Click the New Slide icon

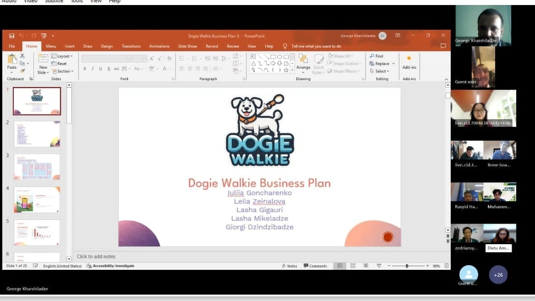(43, 59)
